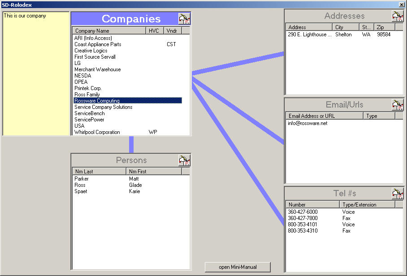The height and width of the screenshot is (276, 407).
Task: Click the info@rossware.net email entry
Action: 307,123
